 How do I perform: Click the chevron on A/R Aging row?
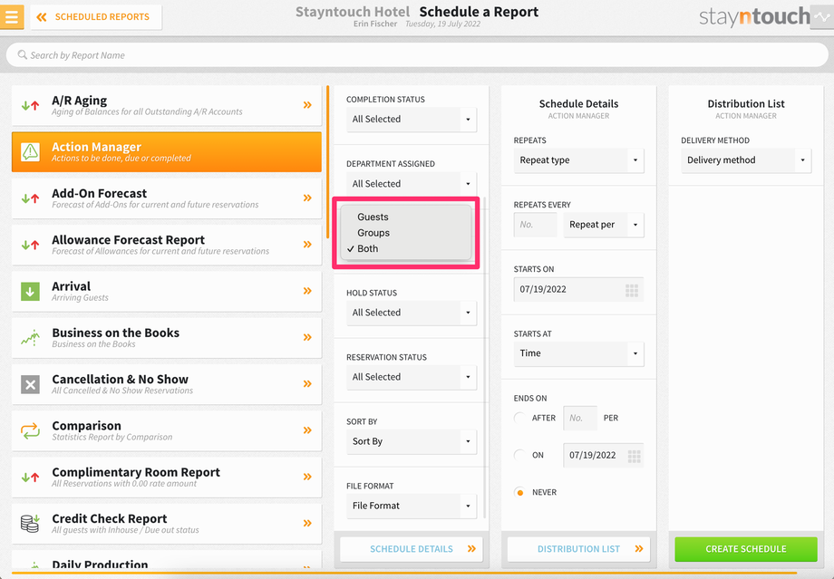307,105
